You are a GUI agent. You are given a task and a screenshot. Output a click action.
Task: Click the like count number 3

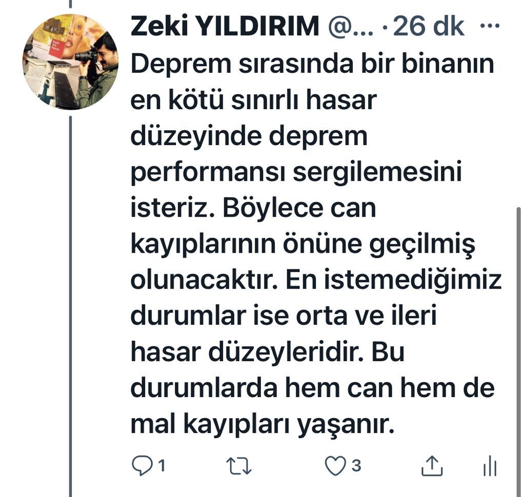pos(356,466)
